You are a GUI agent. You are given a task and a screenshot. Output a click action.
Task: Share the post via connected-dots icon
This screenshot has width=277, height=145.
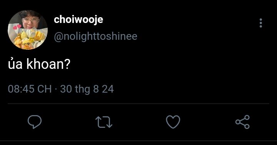coord(242,122)
